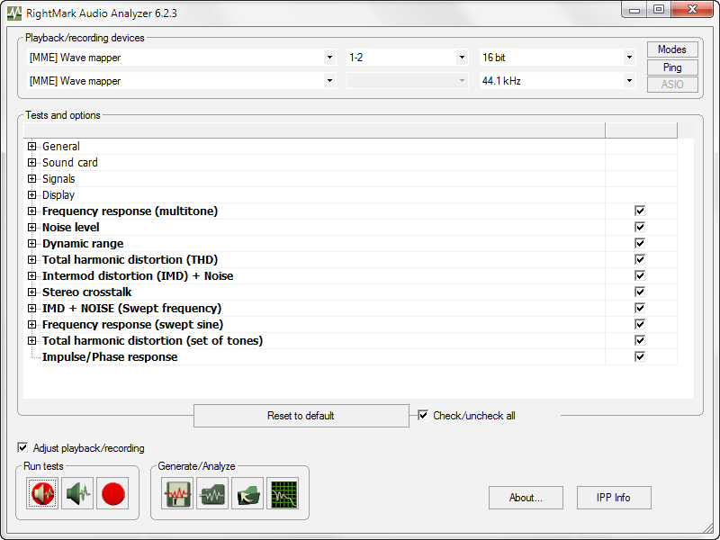The image size is (720, 540).
Task: Click the Ping button
Action: pos(672,67)
